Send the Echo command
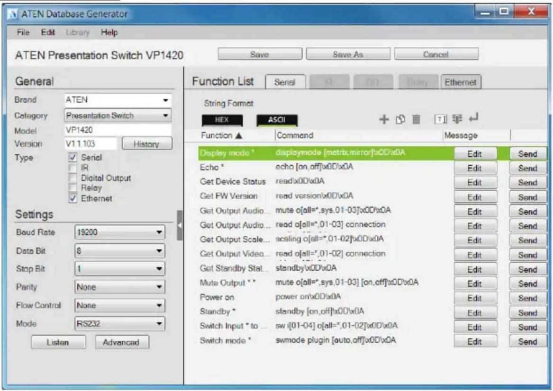This screenshot has width=553, height=391. pos(528,168)
